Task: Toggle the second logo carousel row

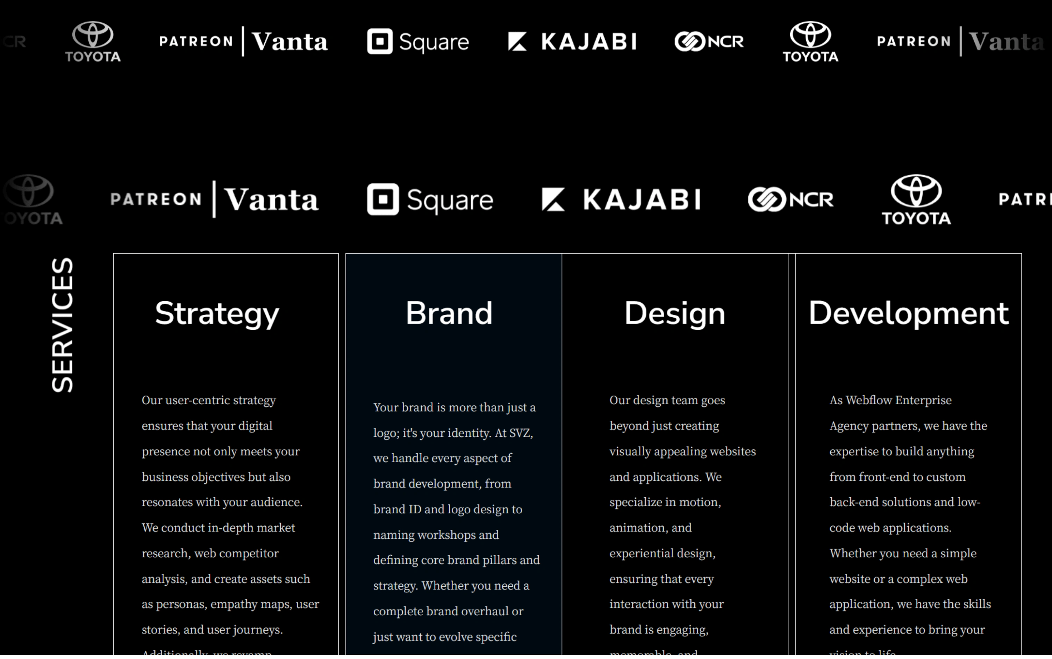Action: 525,197
